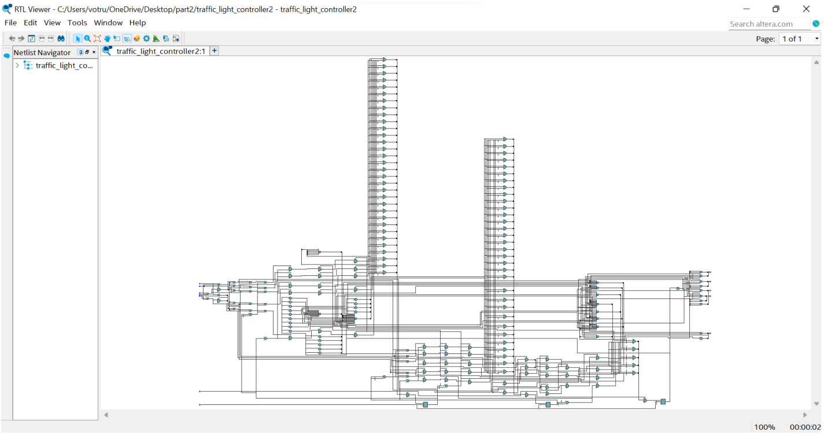Open the binoculars Find tool
This screenshot has width=824, height=435.
coord(61,39)
